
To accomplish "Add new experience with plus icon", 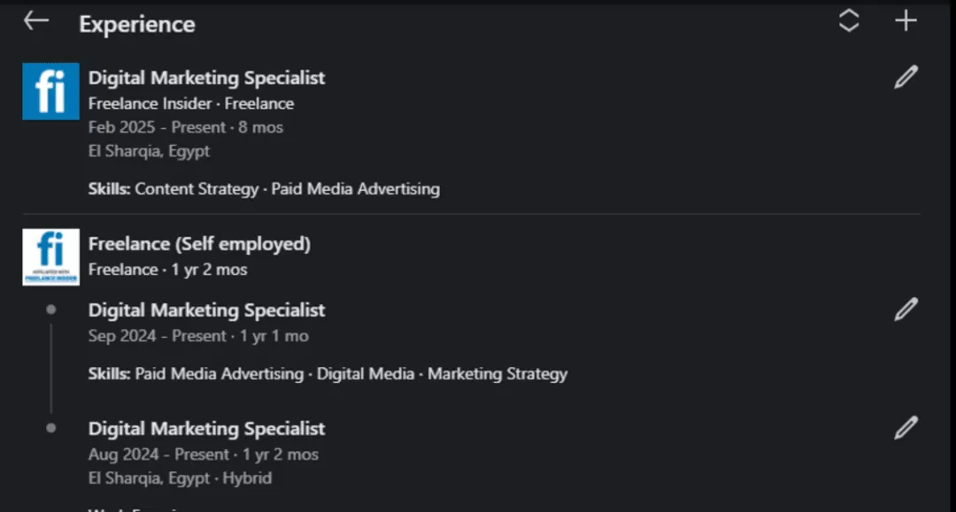I will click(x=906, y=21).
